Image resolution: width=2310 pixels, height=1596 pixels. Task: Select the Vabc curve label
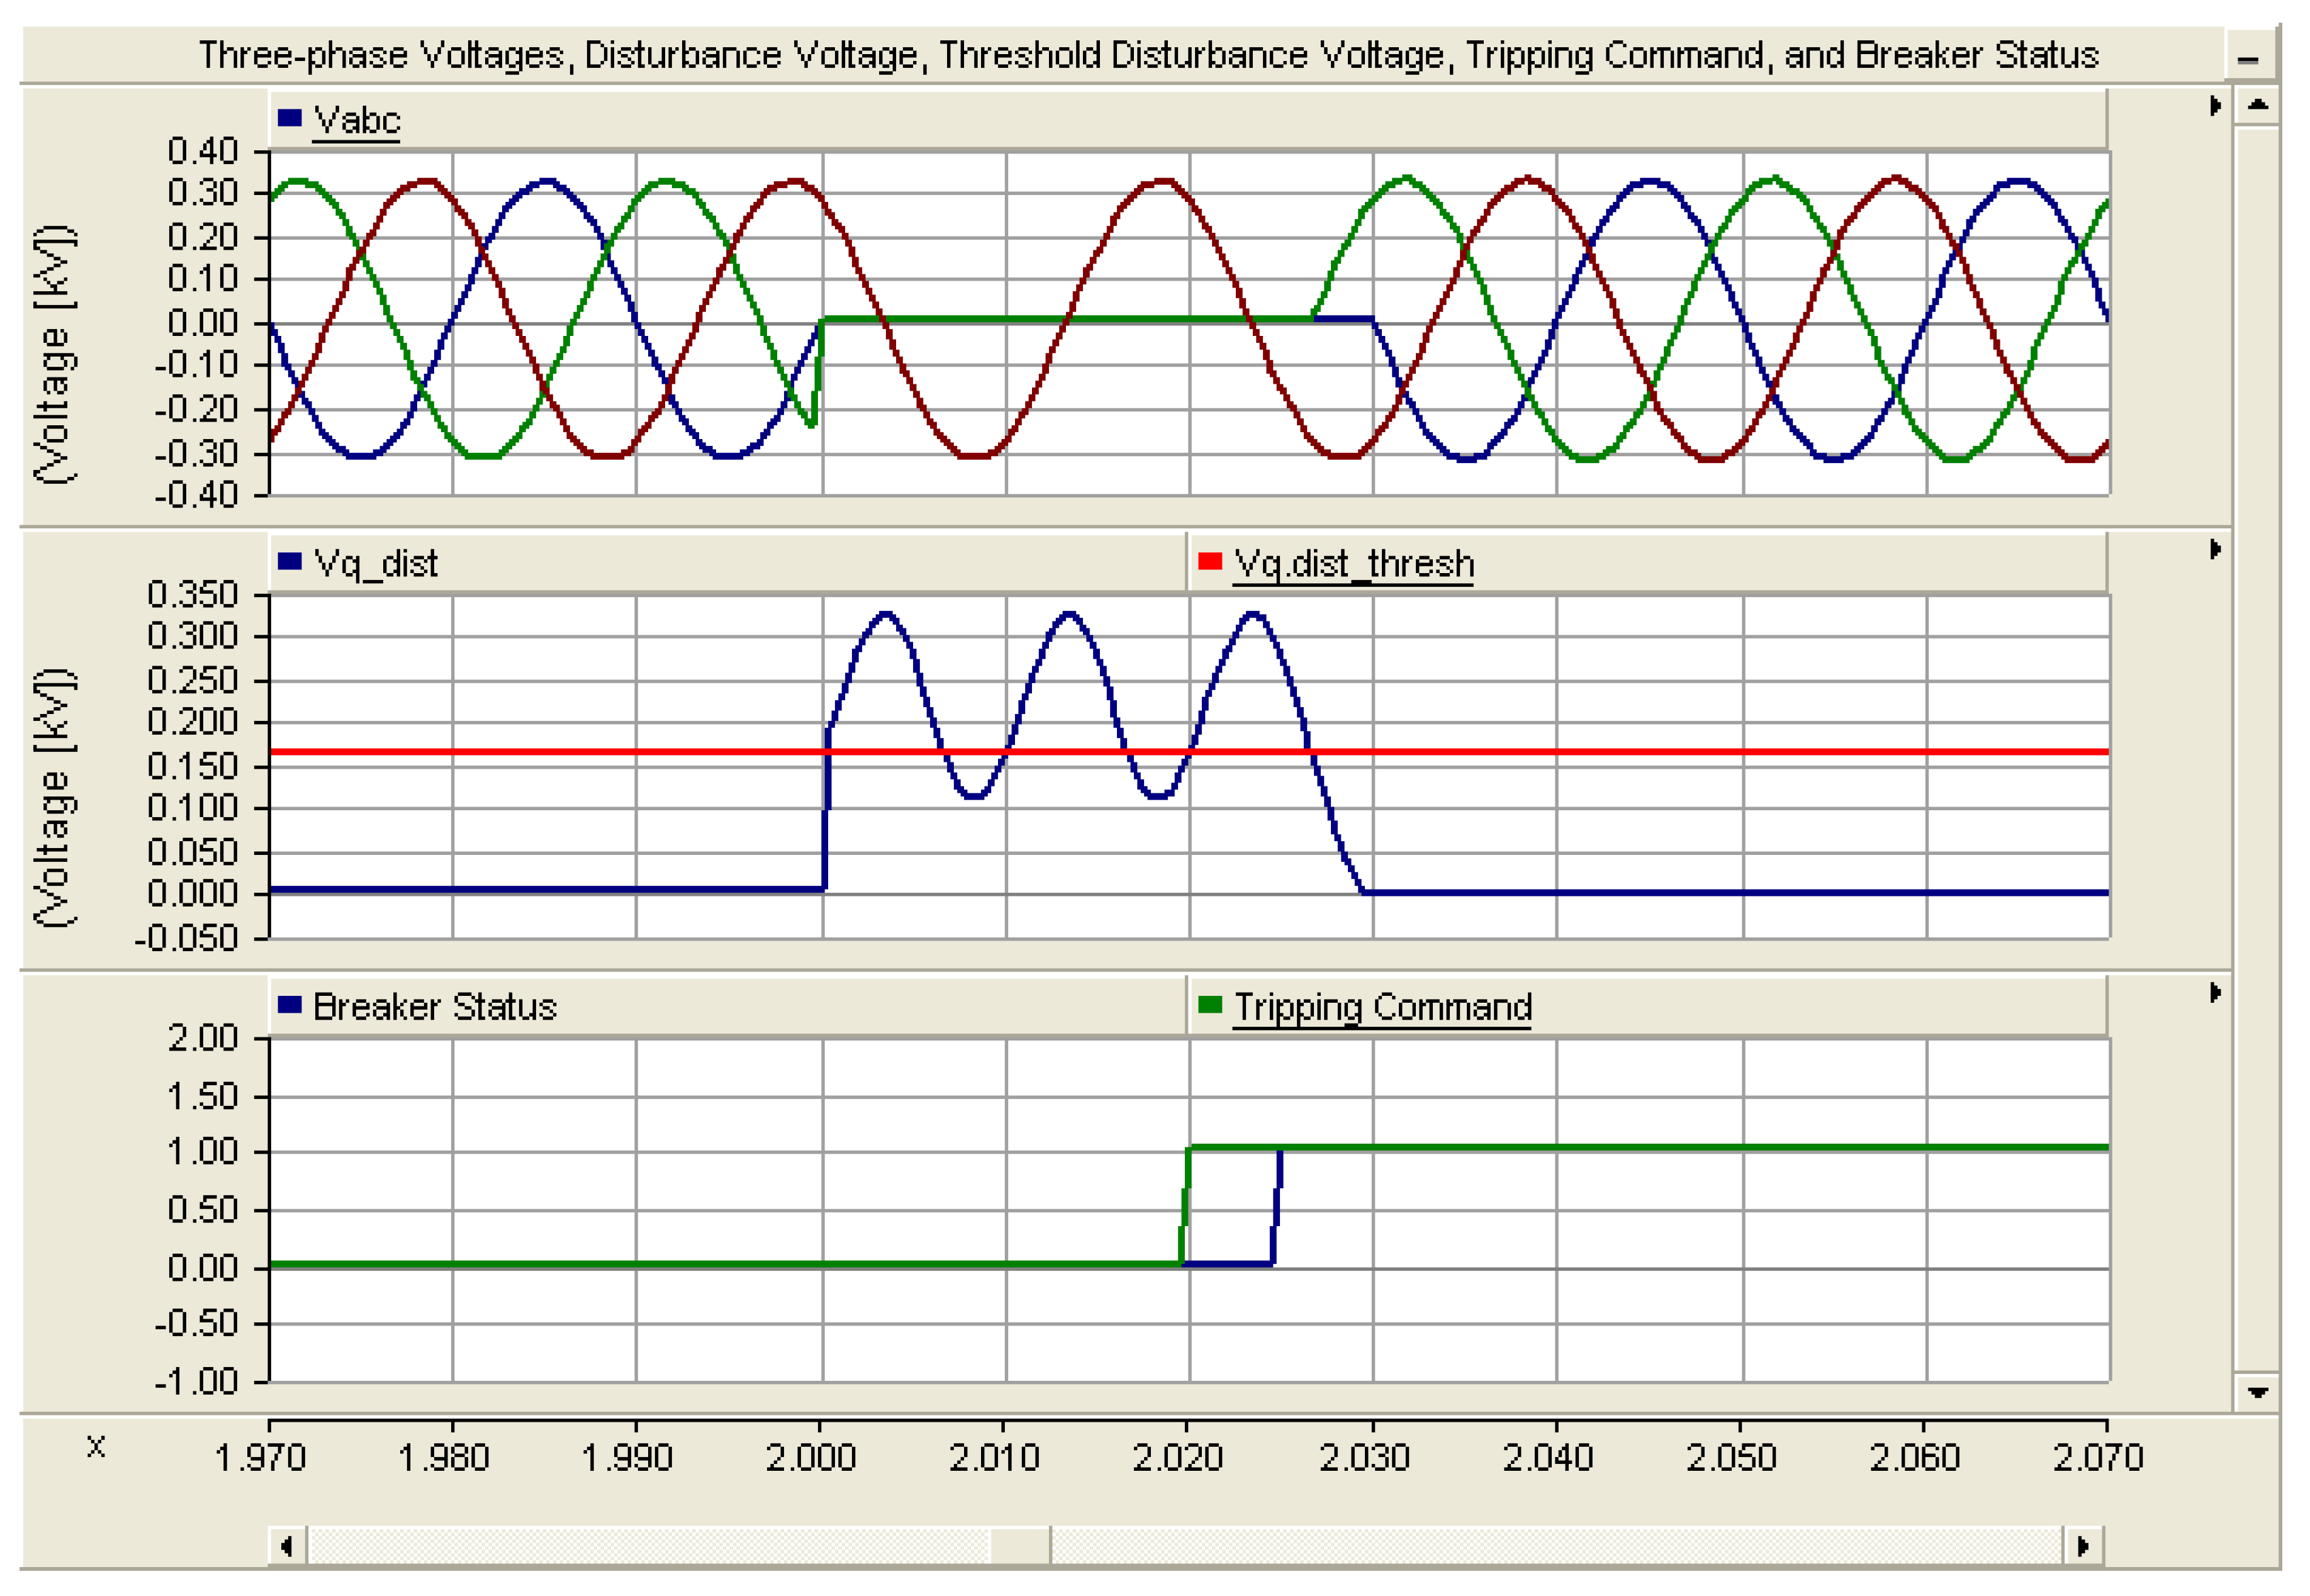pos(356,120)
